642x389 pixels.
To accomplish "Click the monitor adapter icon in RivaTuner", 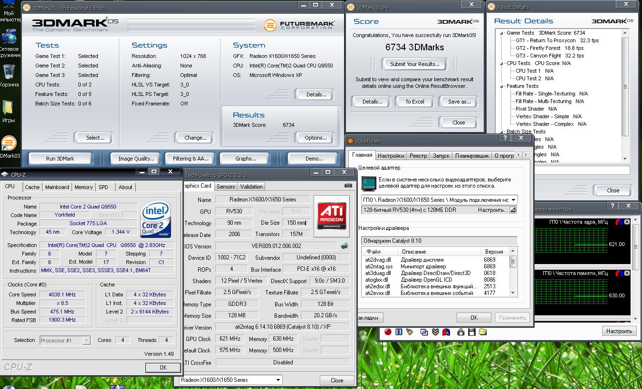I will coord(368,183).
